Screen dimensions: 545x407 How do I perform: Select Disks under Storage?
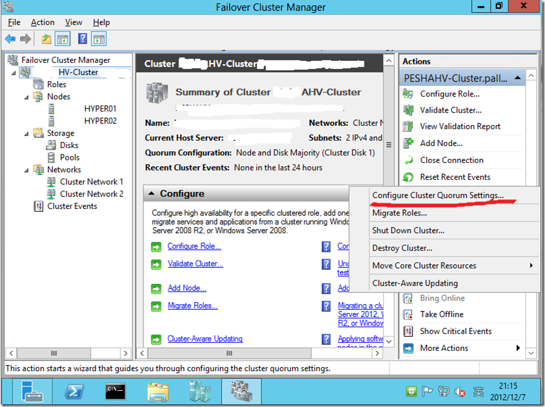click(x=69, y=145)
